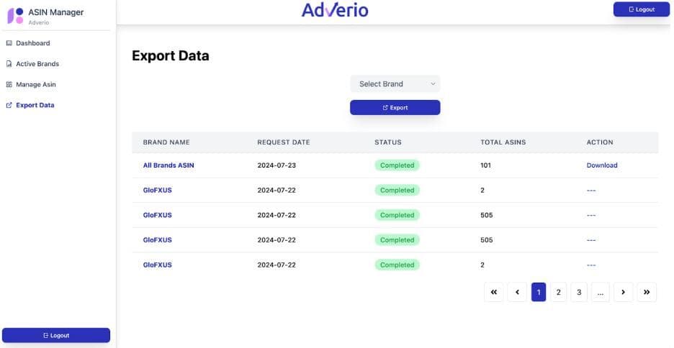Jump to last page of results
674x348 pixels.
tap(647, 292)
